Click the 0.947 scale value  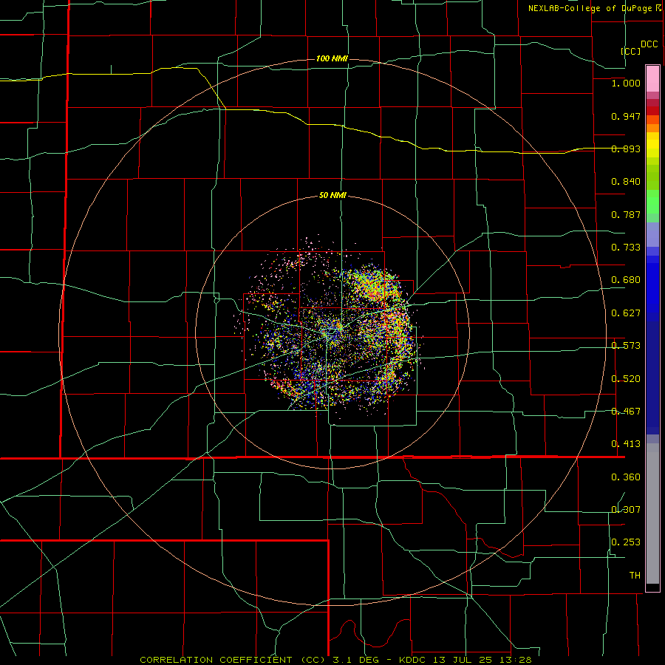point(626,116)
